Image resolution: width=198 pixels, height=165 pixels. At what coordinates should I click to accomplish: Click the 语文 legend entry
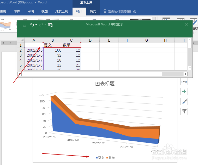pyautogui.click(x=100, y=158)
